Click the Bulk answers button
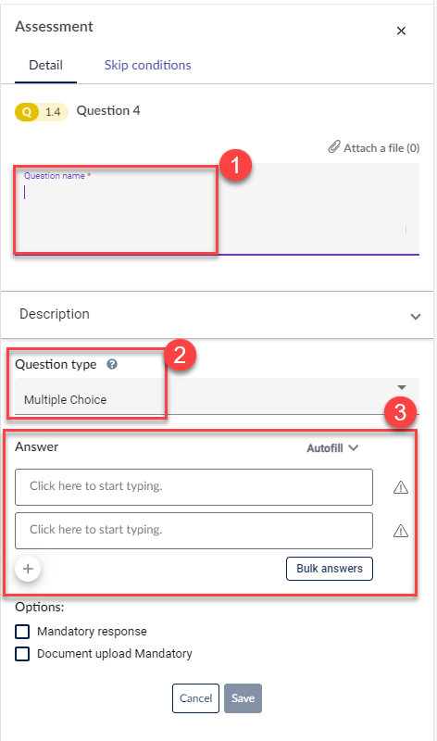437x741 pixels. pos(330,569)
